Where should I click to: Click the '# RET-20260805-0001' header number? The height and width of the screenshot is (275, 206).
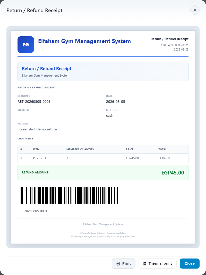[175, 45]
